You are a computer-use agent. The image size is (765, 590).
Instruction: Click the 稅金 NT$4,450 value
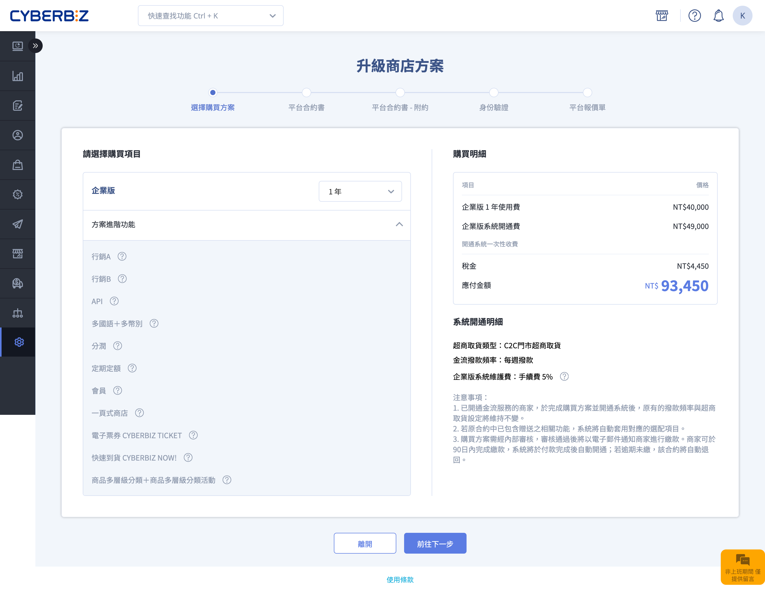pos(692,266)
